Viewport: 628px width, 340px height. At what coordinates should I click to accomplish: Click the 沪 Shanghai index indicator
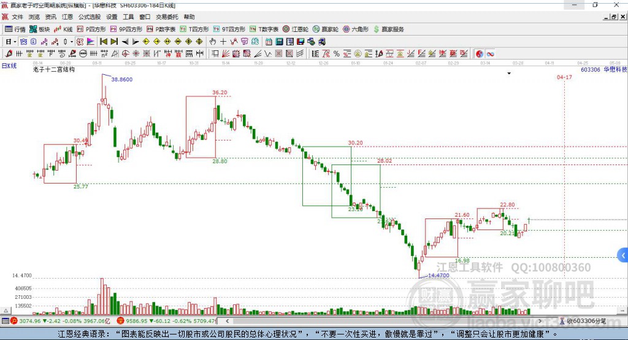pos(14,321)
